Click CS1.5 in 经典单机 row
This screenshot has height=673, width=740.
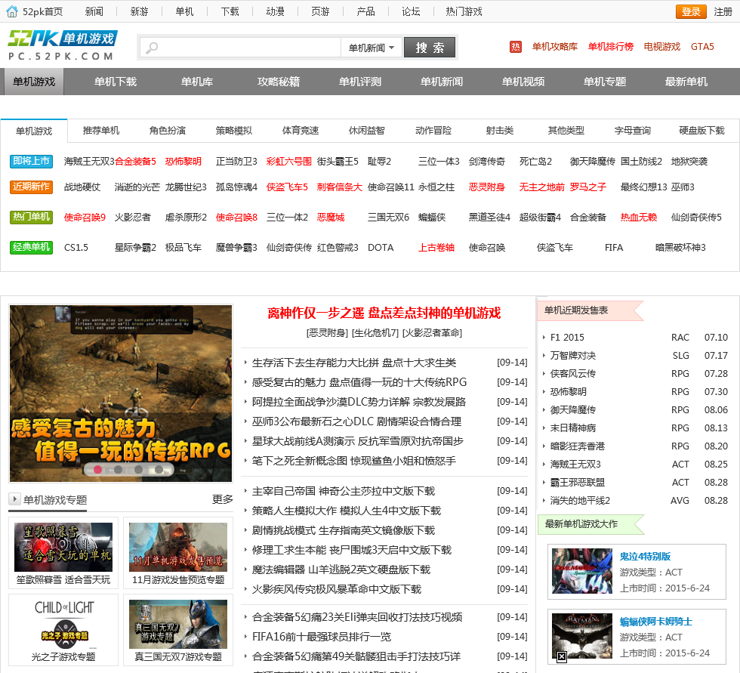pos(76,248)
